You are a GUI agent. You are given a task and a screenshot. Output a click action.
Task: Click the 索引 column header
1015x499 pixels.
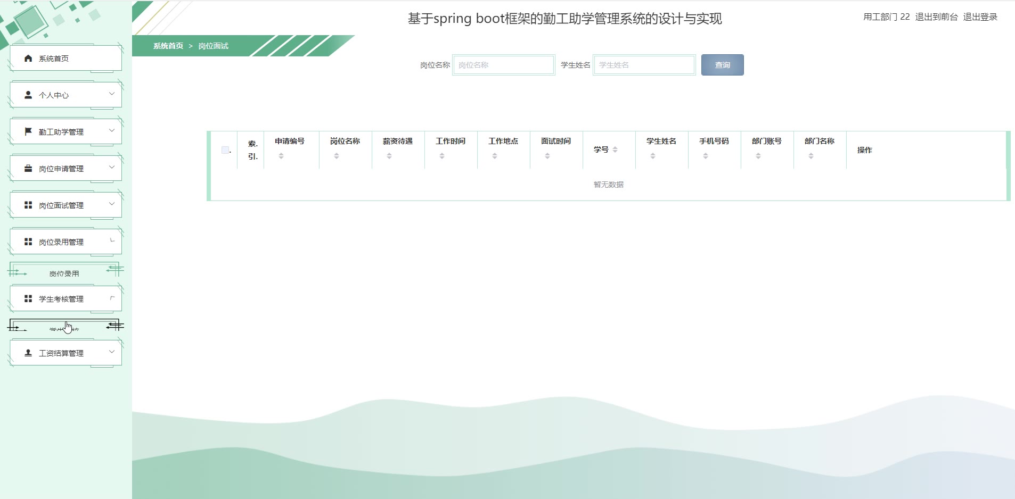point(253,150)
